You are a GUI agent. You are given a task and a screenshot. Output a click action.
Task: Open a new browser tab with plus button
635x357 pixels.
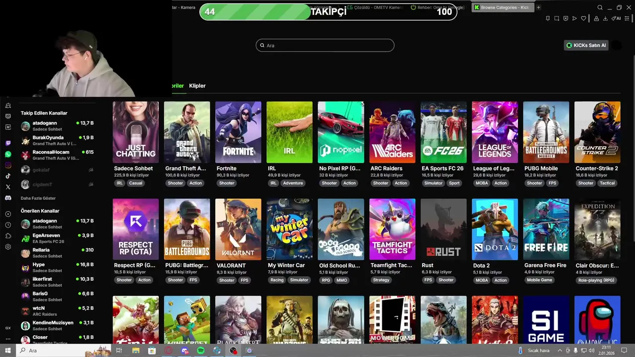[x=538, y=7]
